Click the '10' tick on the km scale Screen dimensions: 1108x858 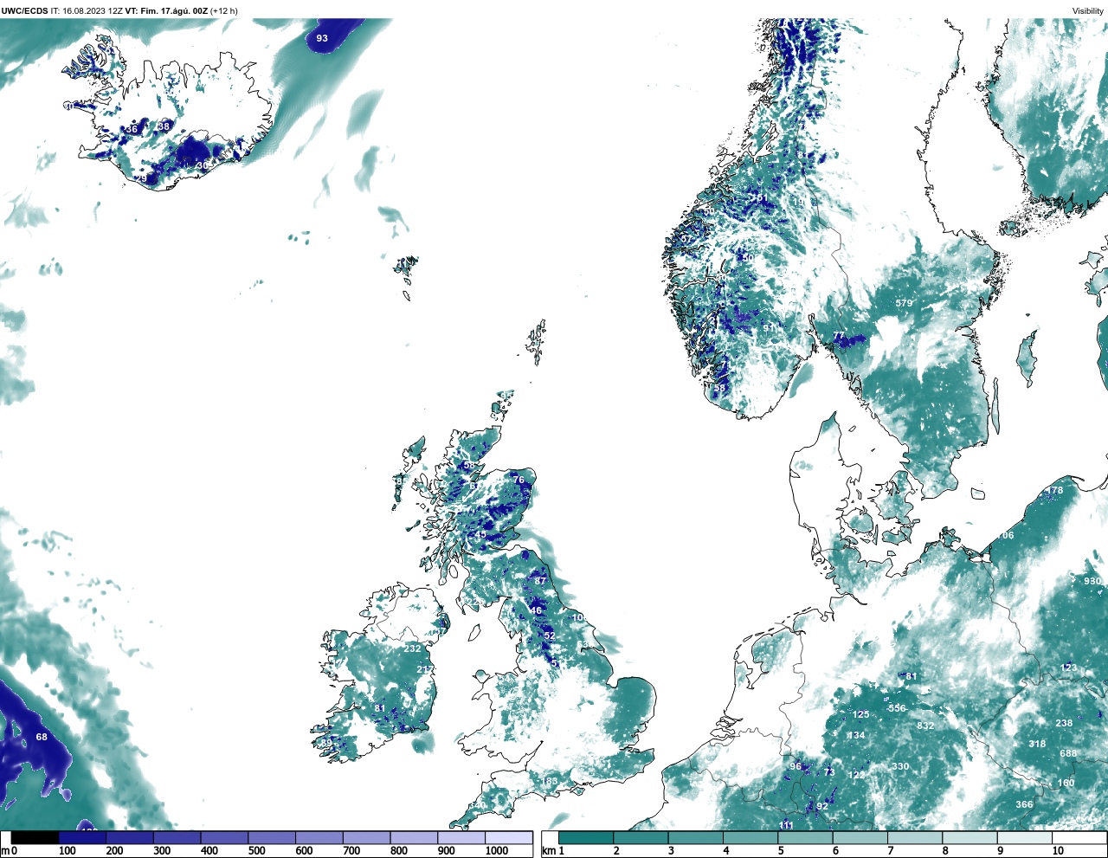click(1058, 851)
